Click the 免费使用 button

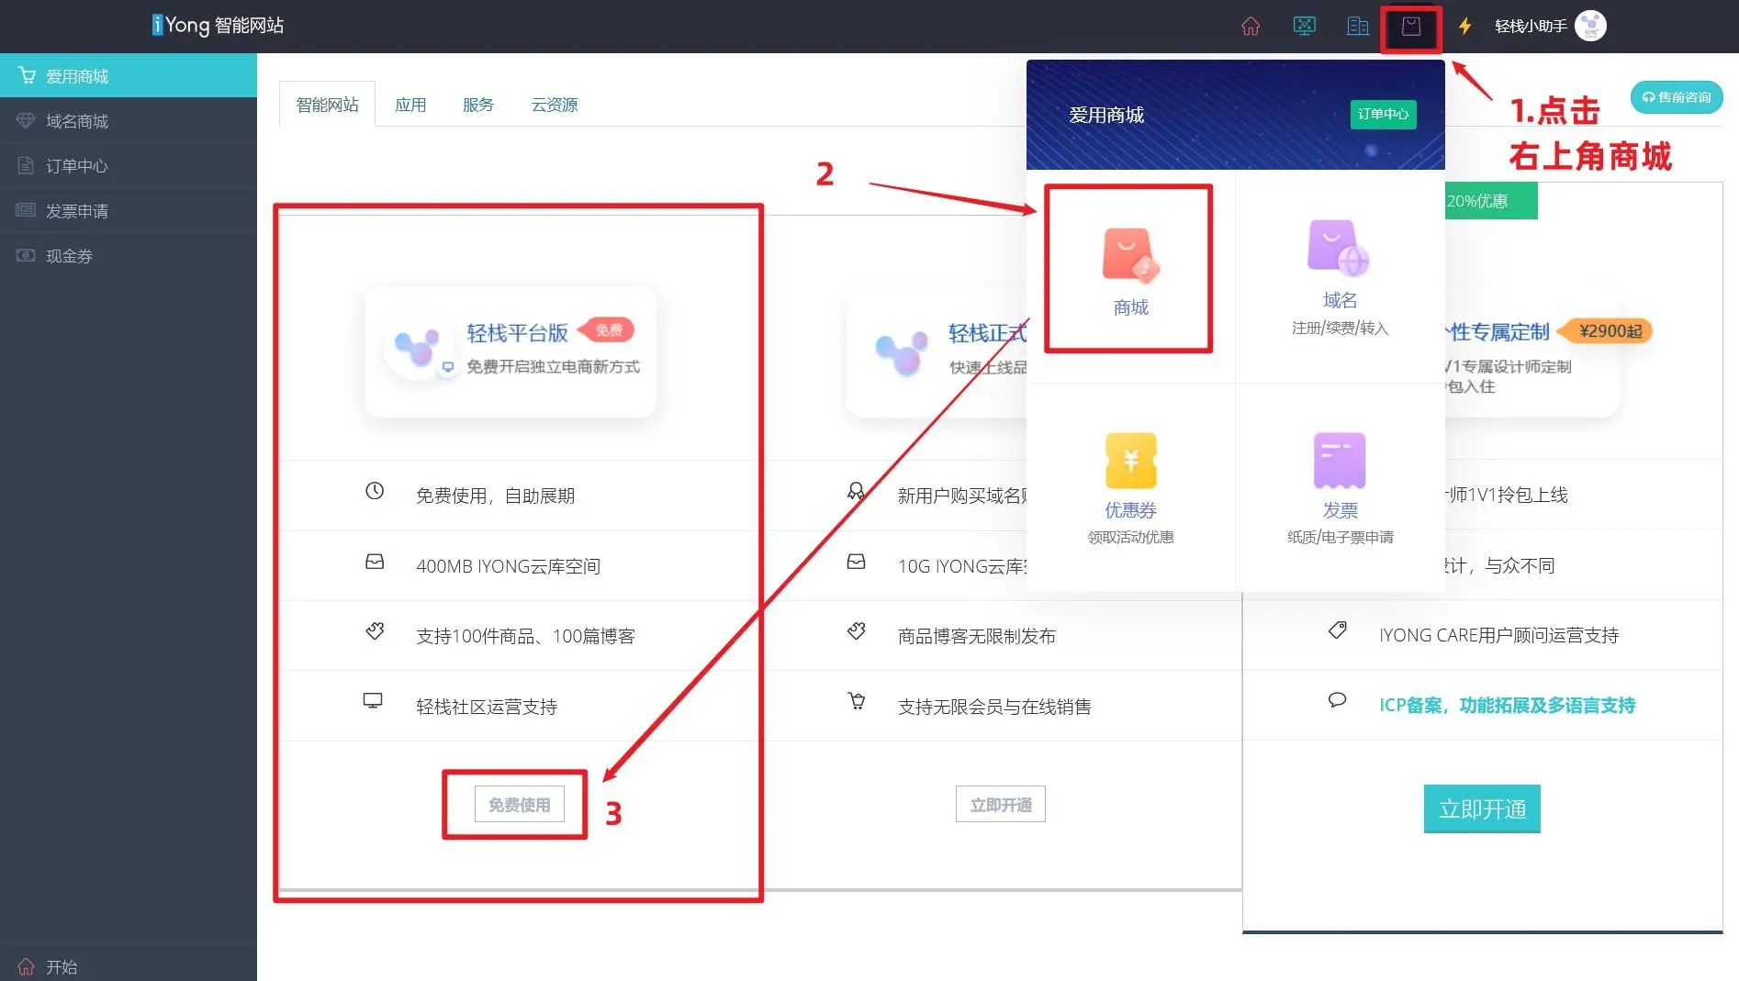pos(519,805)
